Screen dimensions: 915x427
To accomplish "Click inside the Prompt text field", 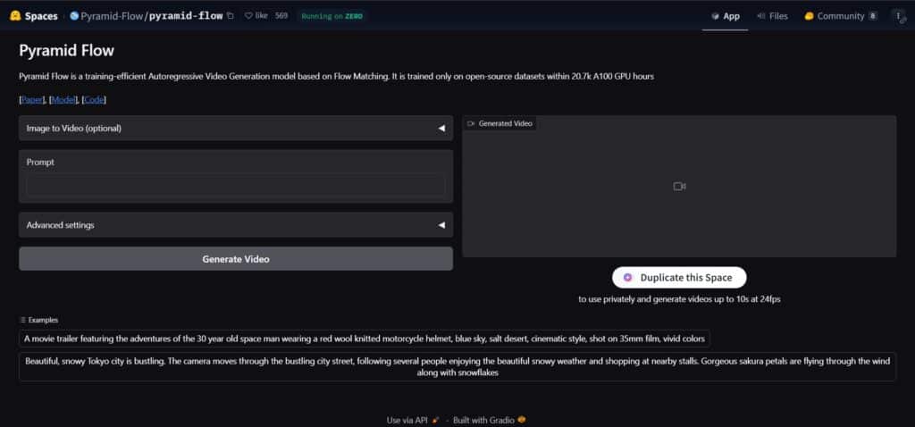I will click(235, 185).
